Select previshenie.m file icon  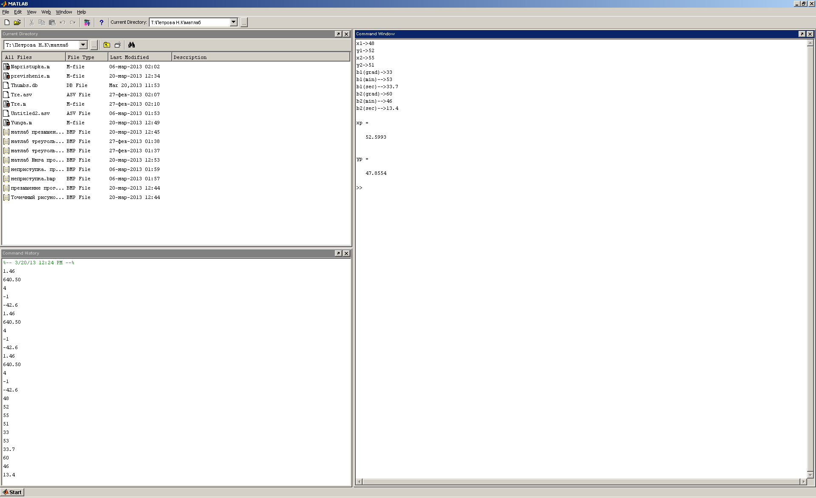[x=6, y=76]
